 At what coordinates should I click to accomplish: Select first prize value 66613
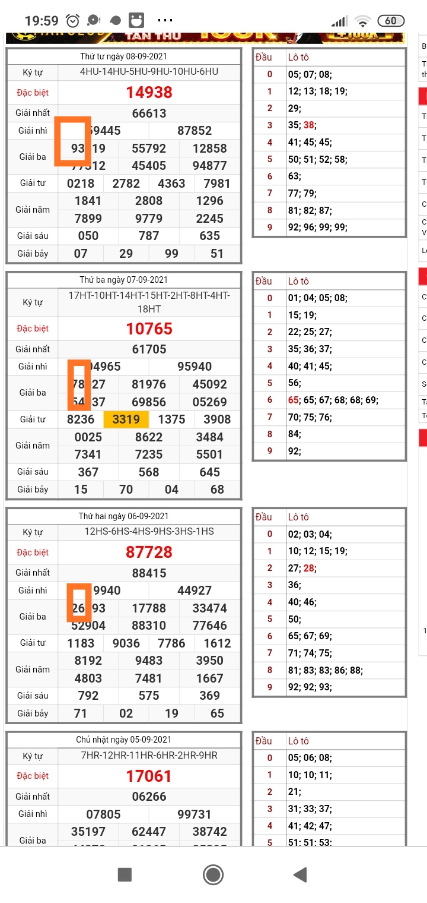pos(149,113)
